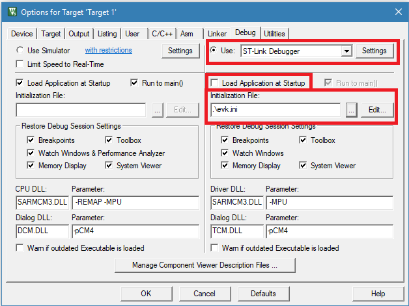
Task: Confirm the dialog with OK
Action: point(146,293)
